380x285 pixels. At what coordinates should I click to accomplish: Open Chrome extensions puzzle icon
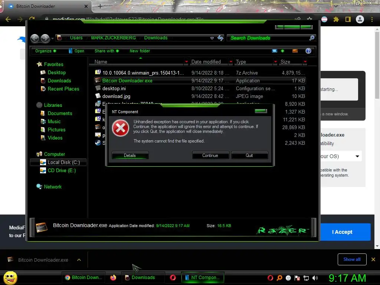coord(336,19)
